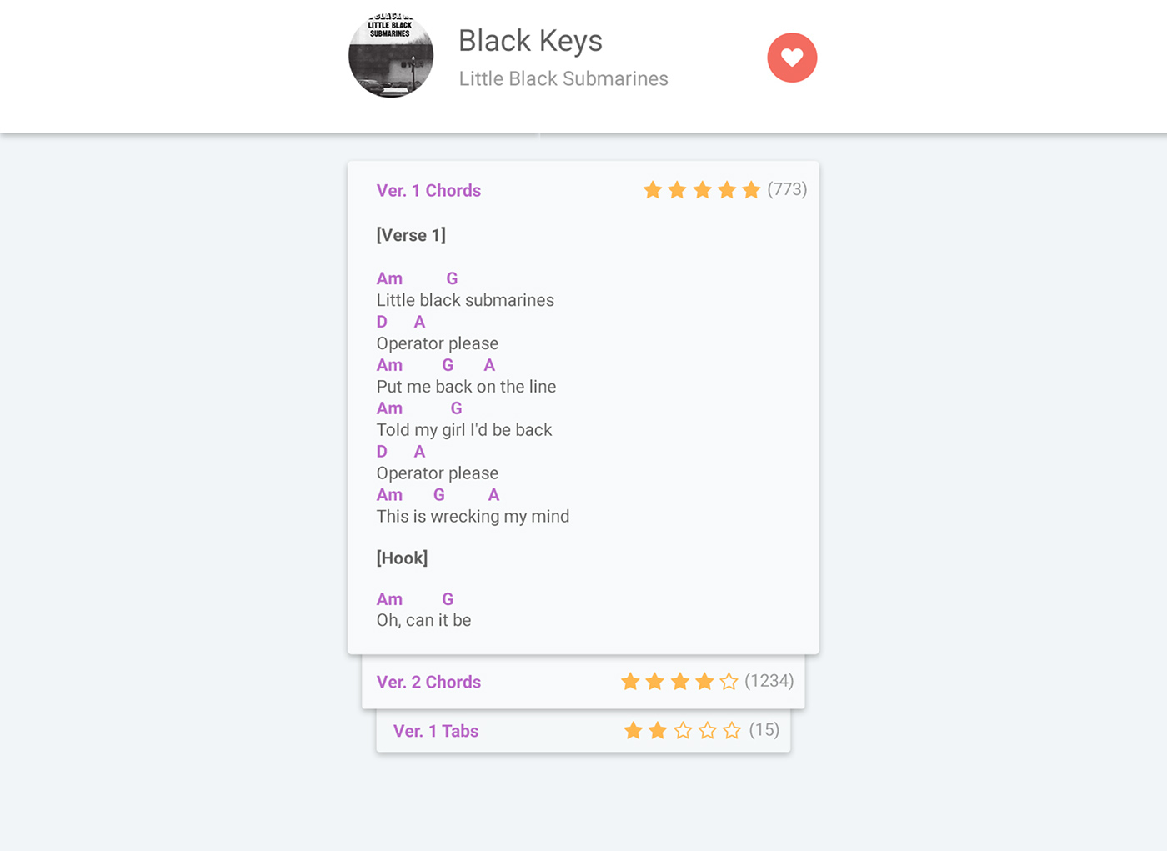Click the [Hook] section heading
The image size is (1167, 851).
click(402, 558)
